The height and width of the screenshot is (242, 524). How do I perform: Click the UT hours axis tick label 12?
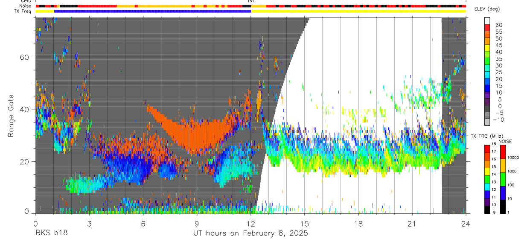[250, 224]
